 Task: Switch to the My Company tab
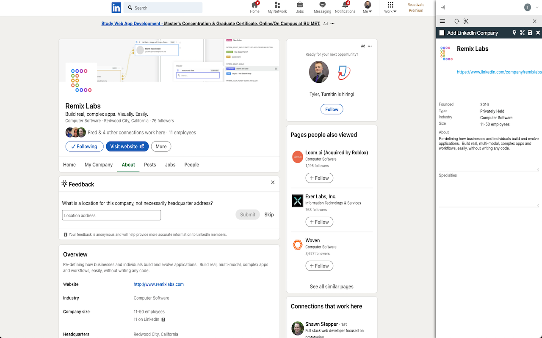pyautogui.click(x=99, y=165)
